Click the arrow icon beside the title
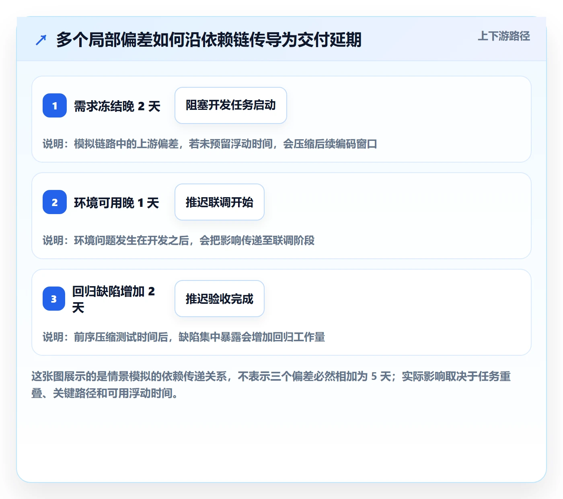Screen dimensions: 563x499 coord(41,40)
